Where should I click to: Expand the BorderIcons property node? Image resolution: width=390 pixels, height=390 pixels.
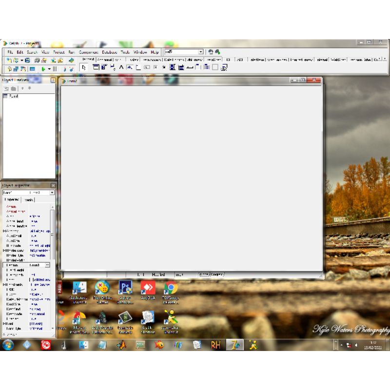tap(4, 250)
